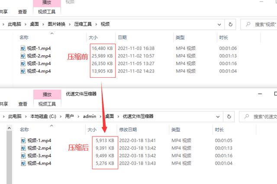The image size is (277, 184).
Task: Click 视频-2.mp4 file icon in 优速文件压缩器 window
Action: click(23, 148)
